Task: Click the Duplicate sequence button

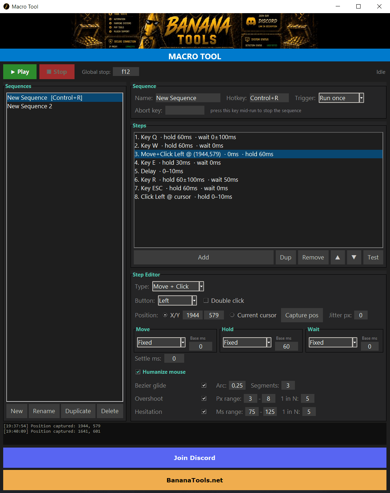Action: point(78,411)
